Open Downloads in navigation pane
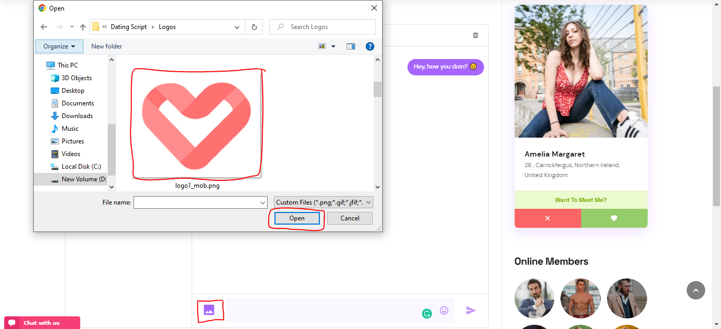The height and width of the screenshot is (329, 721). [77, 116]
